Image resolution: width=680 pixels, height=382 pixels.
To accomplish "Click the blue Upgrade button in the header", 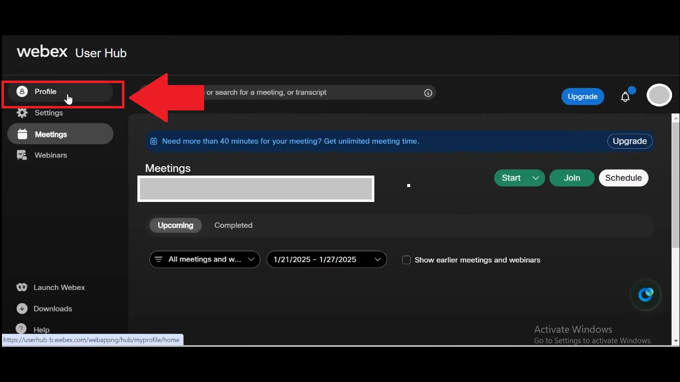I will click(x=582, y=96).
